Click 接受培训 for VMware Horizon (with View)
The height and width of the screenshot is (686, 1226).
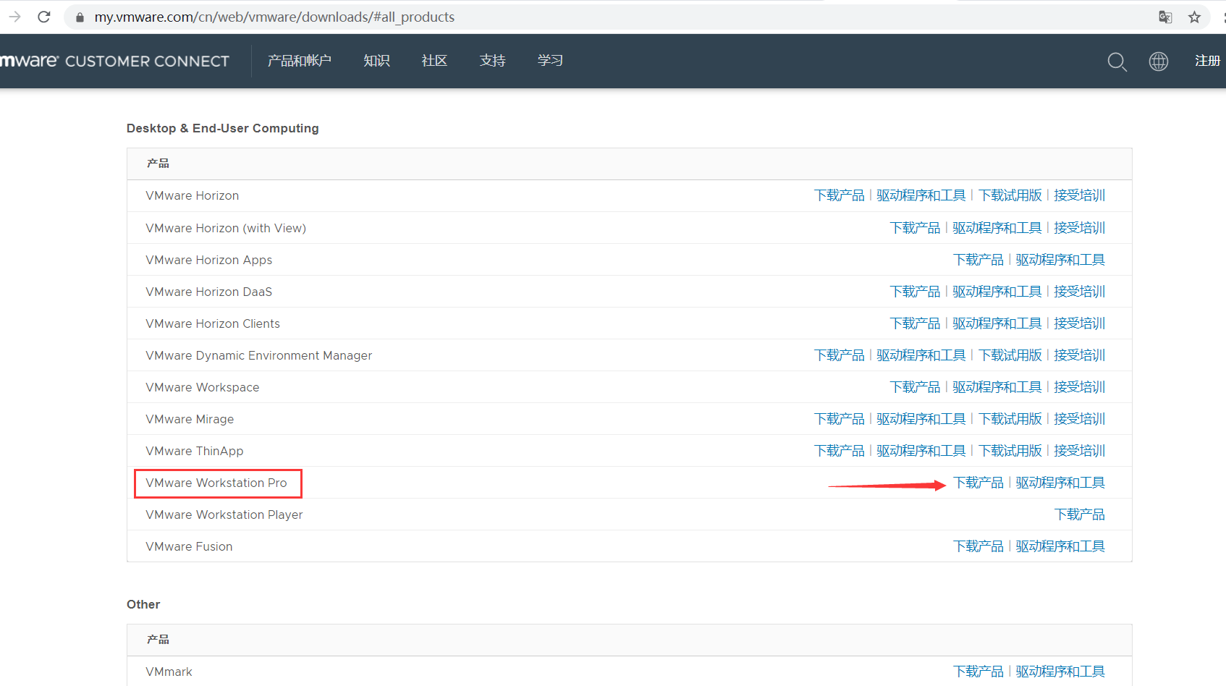pyautogui.click(x=1080, y=228)
